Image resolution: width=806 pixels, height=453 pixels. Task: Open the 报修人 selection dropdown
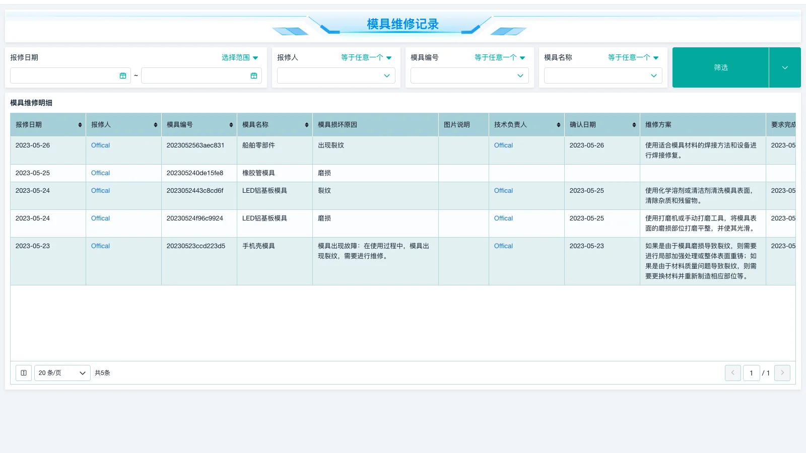pyautogui.click(x=335, y=75)
